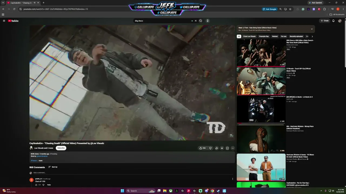Select the 'Related' filter chip

[x=275, y=36]
